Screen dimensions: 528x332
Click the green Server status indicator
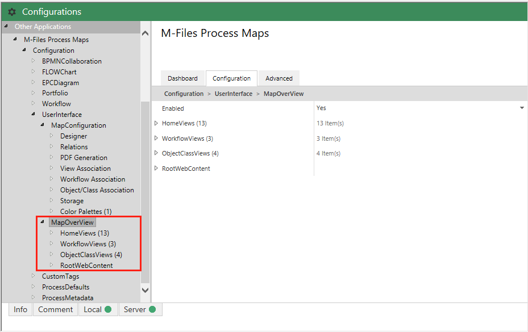click(x=152, y=309)
